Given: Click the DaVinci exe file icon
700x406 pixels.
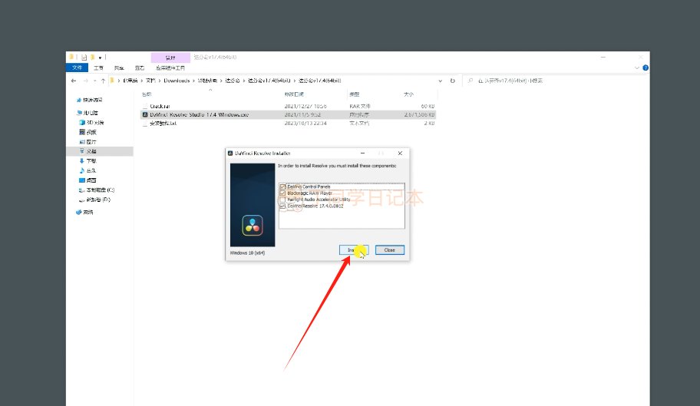Looking at the screenshot, I should [x=144, y=114].
